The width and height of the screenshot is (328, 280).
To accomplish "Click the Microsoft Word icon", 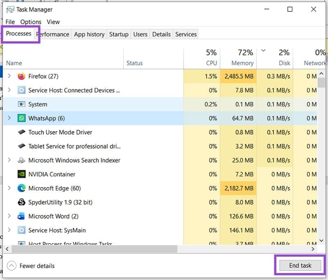I will click(x=21, y=216).
